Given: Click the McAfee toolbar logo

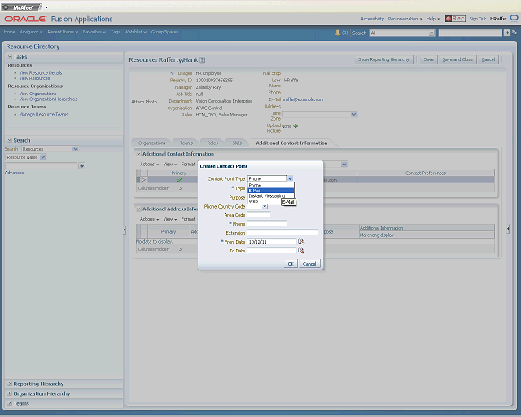Looking at the screenshot, I should tap(22, 7).
